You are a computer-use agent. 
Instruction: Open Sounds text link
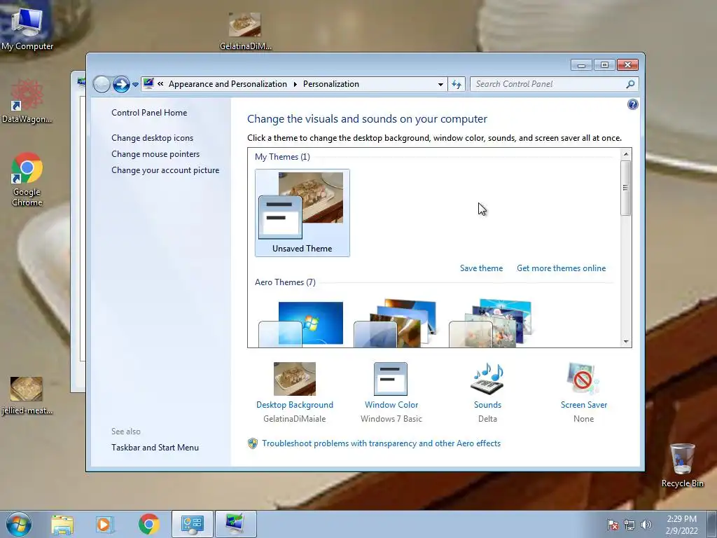pyautogui.click(x=487, y=405)
